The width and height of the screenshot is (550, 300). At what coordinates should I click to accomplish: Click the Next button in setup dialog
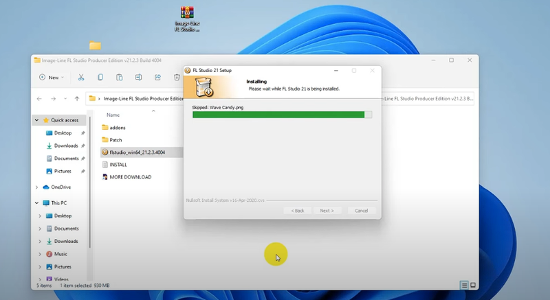pyautogui.click(x=327, y=211)
